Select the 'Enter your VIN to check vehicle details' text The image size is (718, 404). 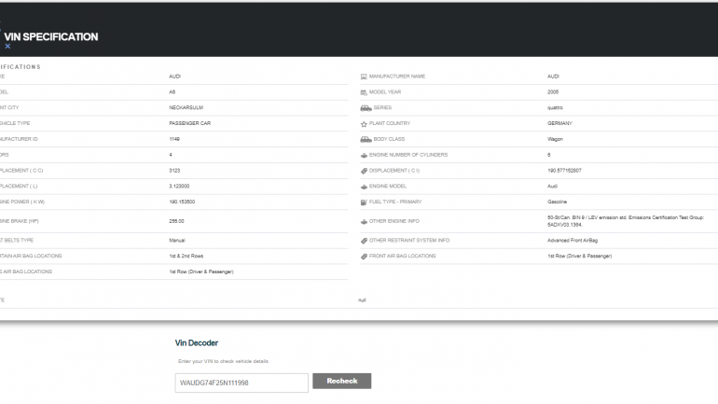pos(223,361)
